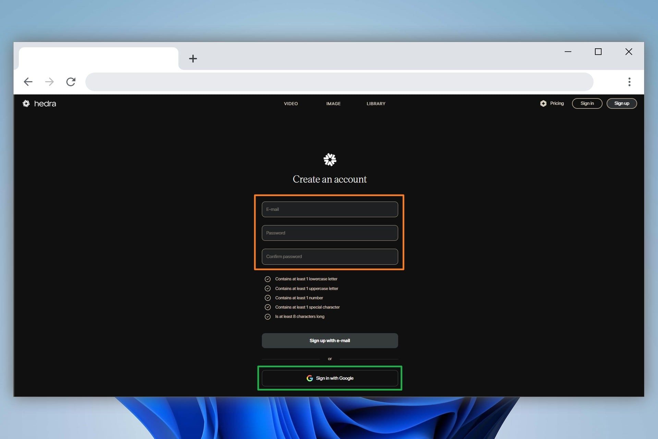Click the Sign in button in header
This screenshot has width=658, height=439.
587,103
